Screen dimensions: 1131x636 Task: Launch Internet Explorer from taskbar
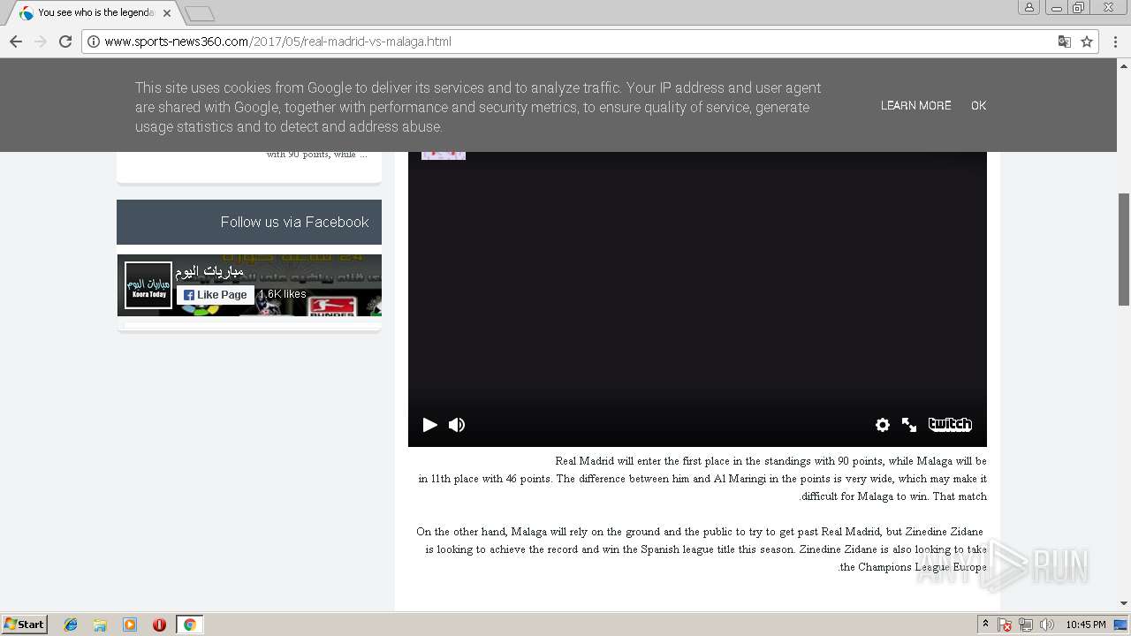(71, 625)
